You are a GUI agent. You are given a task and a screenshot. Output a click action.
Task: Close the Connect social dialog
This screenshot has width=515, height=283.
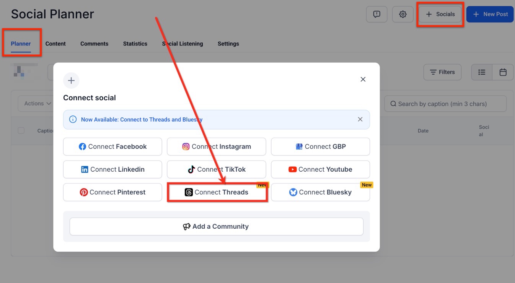(363, 79)
